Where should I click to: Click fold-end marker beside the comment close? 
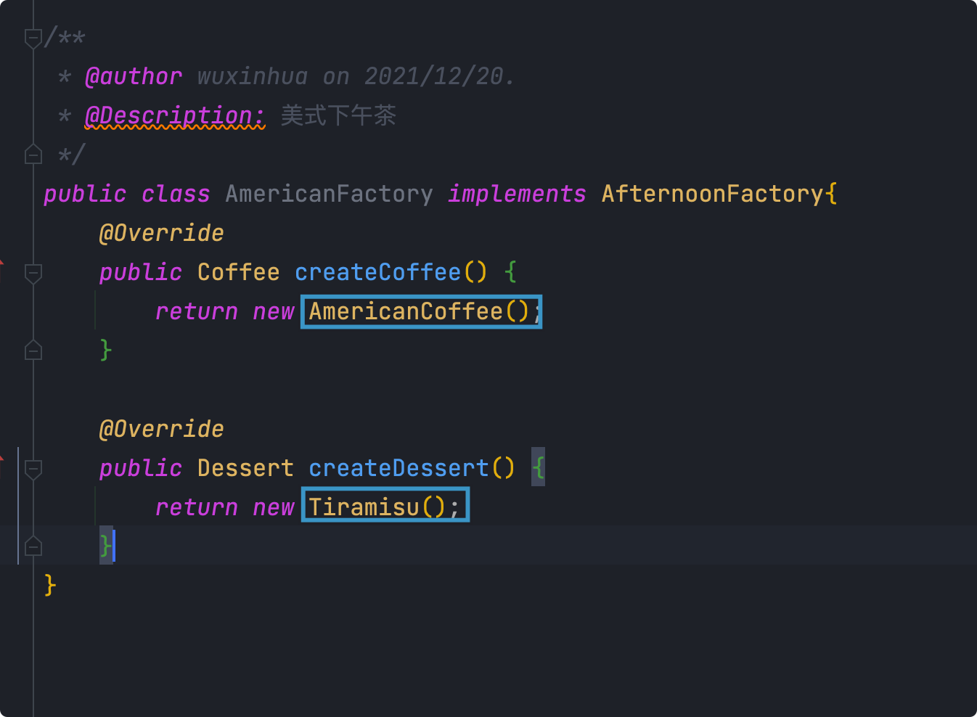point(33,154)
